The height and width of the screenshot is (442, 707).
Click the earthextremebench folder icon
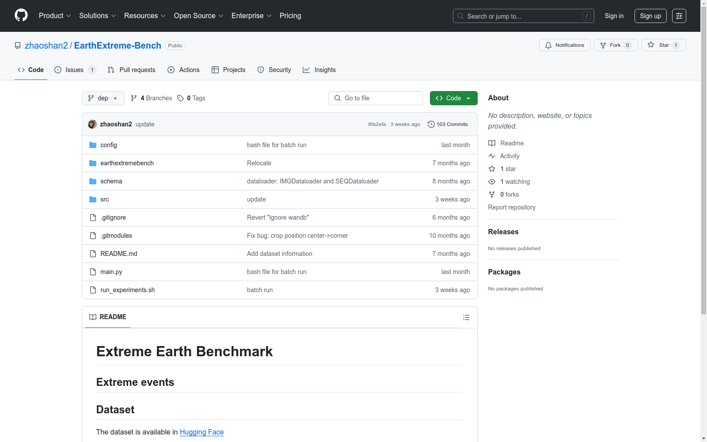tap(93, 163)
